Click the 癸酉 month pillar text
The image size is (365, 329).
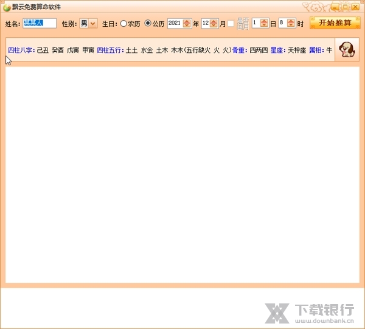click(x=58, y=50)
